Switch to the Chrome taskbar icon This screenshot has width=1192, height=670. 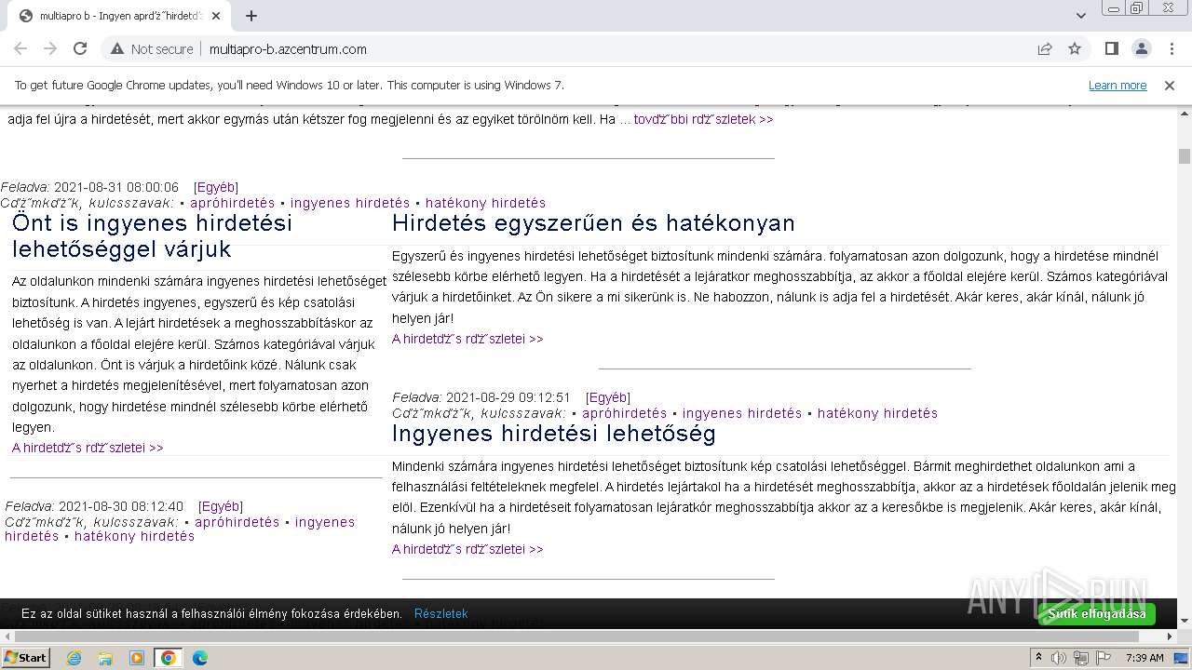click(x=169, y=658)
